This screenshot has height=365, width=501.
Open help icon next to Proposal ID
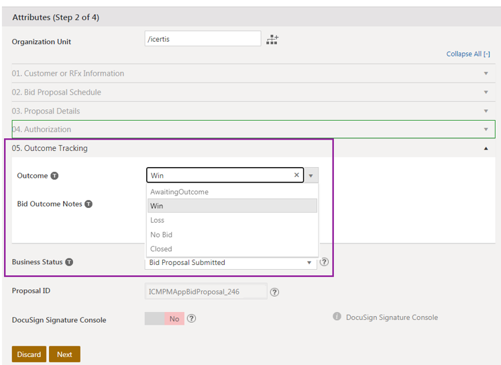point(274,292)
